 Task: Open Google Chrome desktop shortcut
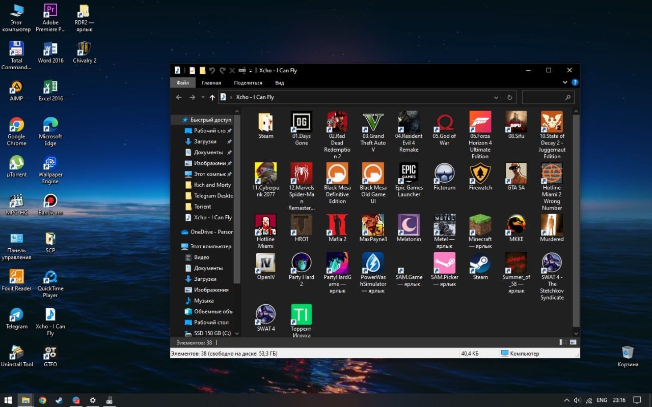click(x=16, y=131)
